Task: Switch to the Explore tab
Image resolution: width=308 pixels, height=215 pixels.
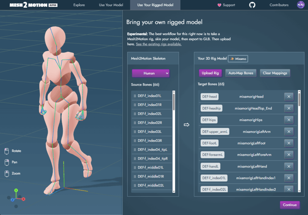Action: point(79,5)
